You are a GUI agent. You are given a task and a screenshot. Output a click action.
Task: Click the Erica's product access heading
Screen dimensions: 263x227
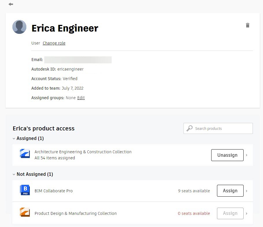[44, 128]
